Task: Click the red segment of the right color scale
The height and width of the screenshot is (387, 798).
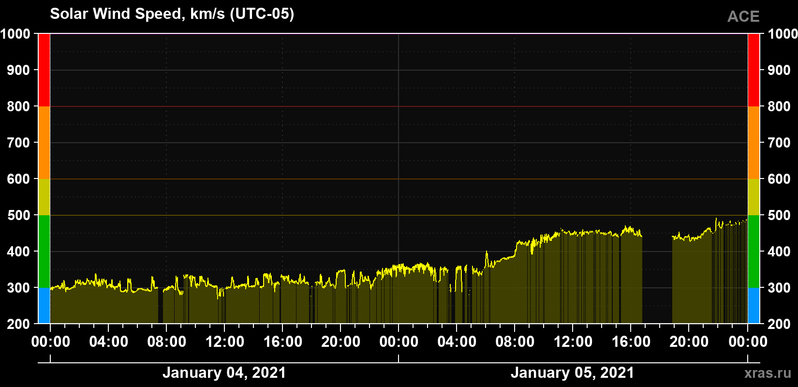Action: tap(754, 70)
